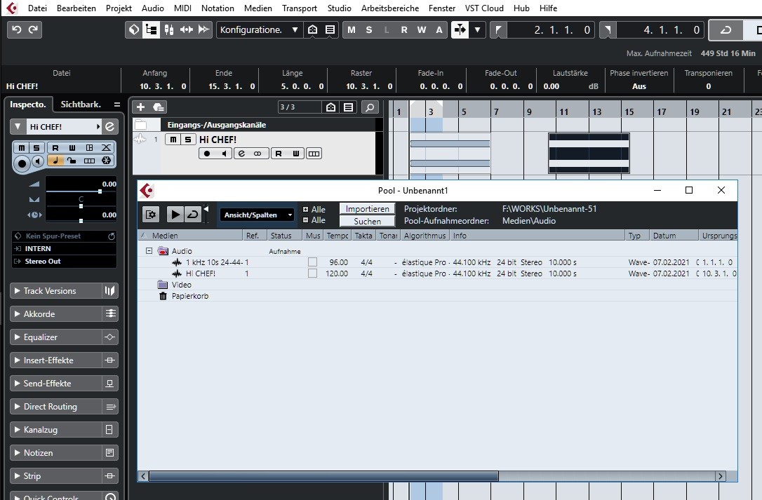
Task: Enable read automation on Hi CHEF! track
Action: coord(279,154)
